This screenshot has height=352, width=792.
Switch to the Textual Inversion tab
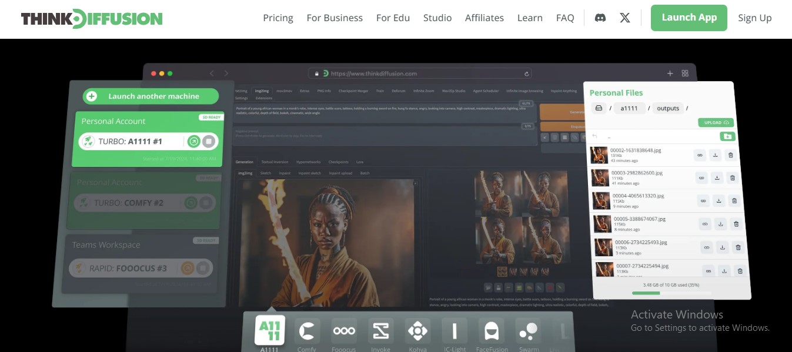(x=275, y=162)
